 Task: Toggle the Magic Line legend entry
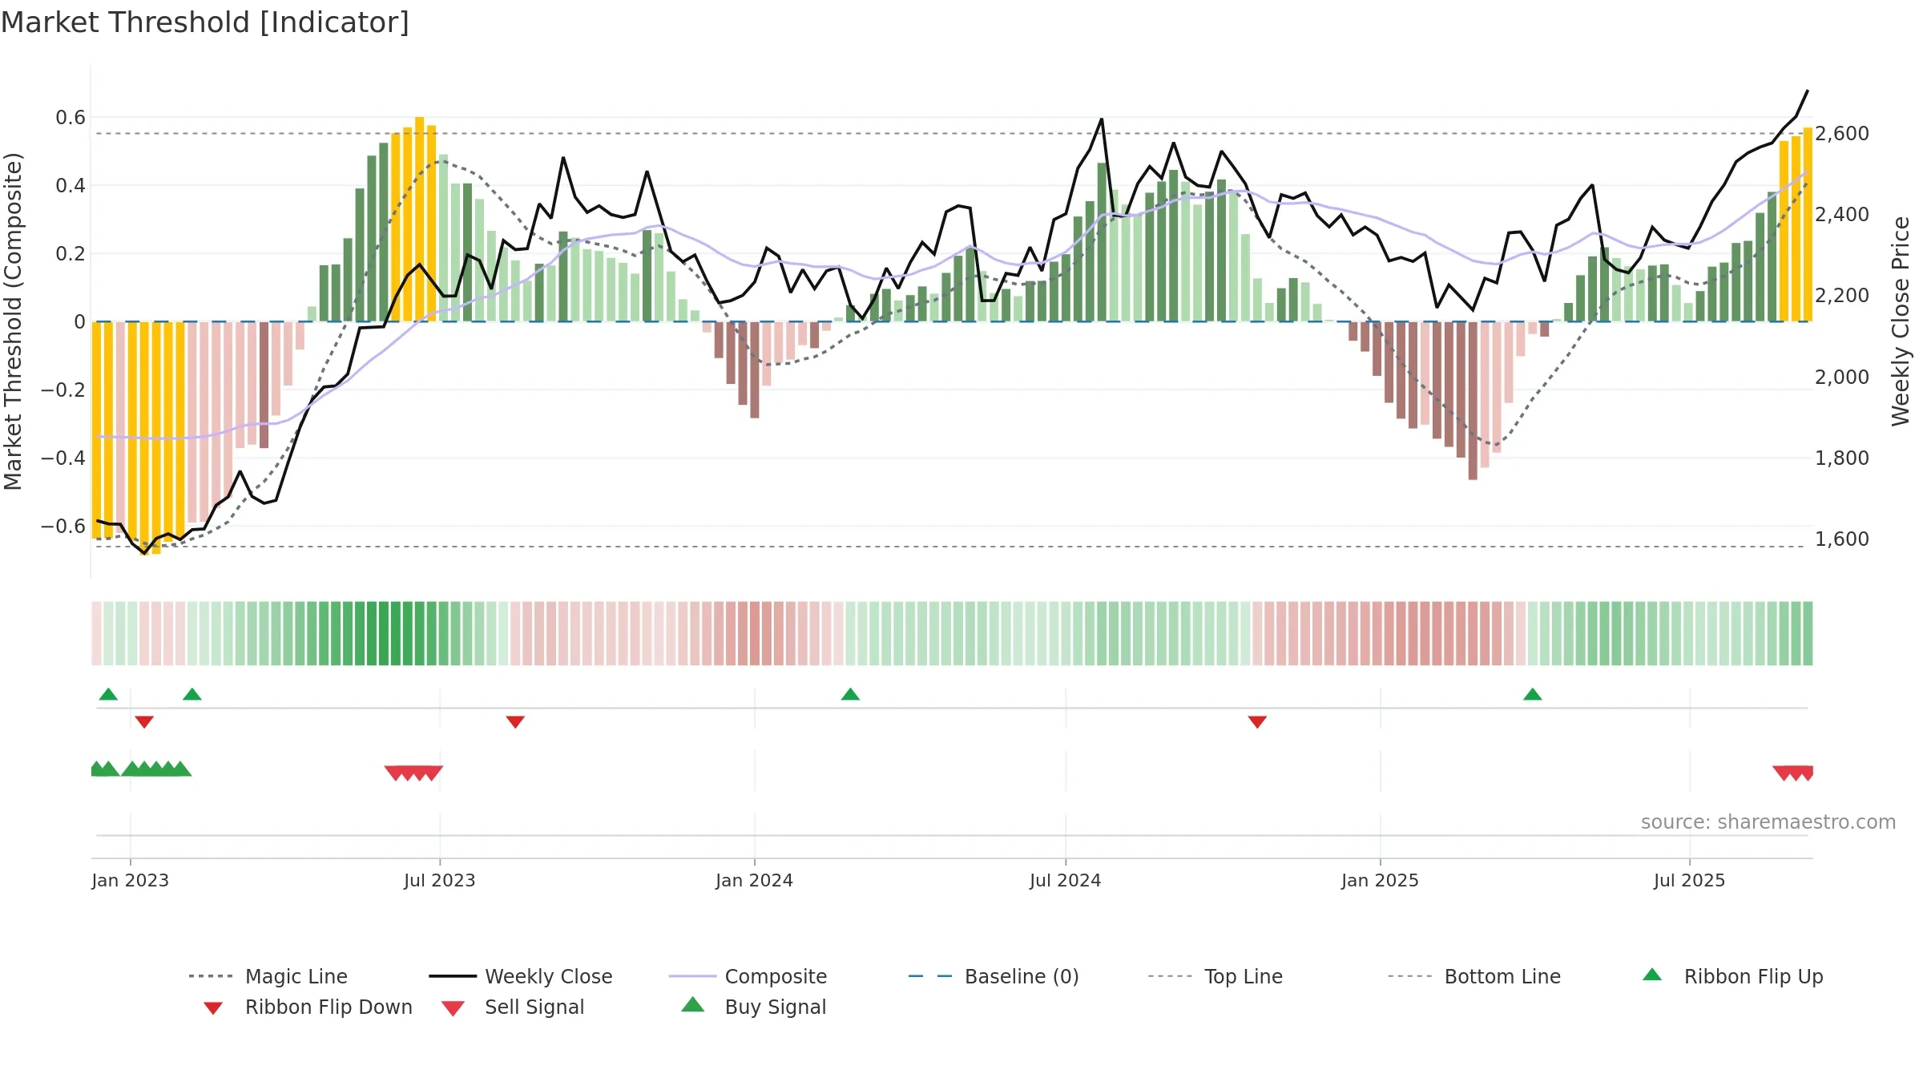[x=268, y=976]
